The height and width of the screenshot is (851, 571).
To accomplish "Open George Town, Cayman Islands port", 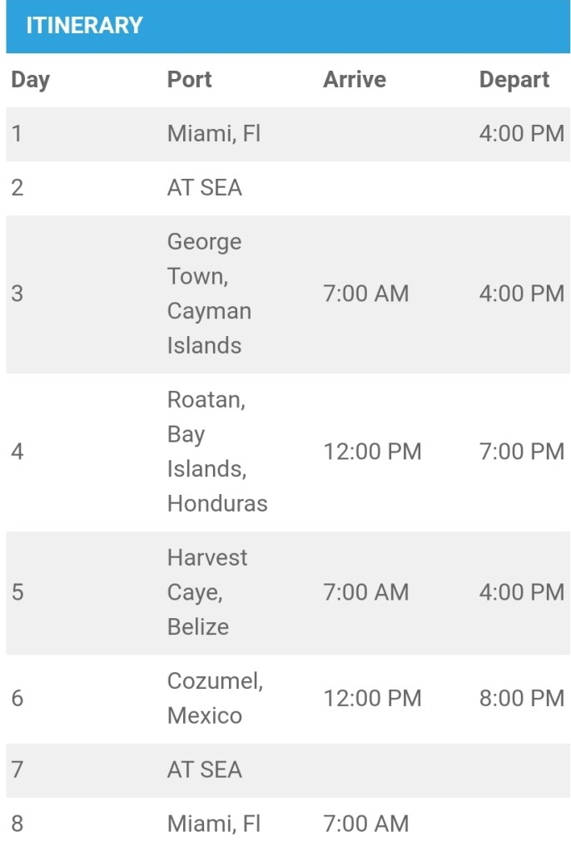I will (209, 294).
